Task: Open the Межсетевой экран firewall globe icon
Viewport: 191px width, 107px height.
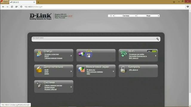Action: [x=81, y=69]
